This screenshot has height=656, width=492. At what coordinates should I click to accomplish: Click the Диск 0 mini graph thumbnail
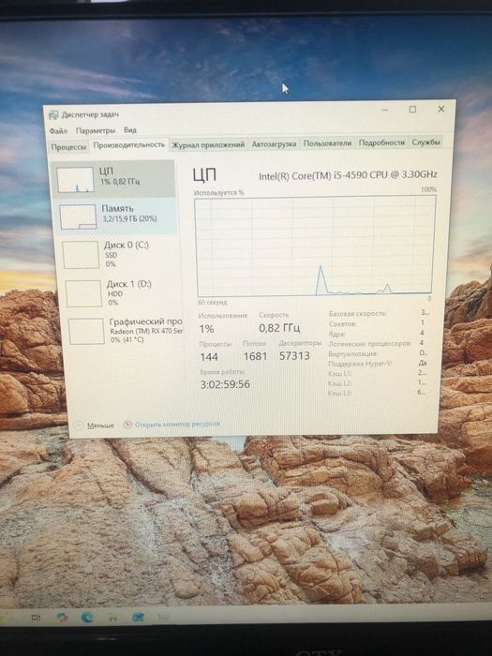pyautogui.click(x=81, y=255)
